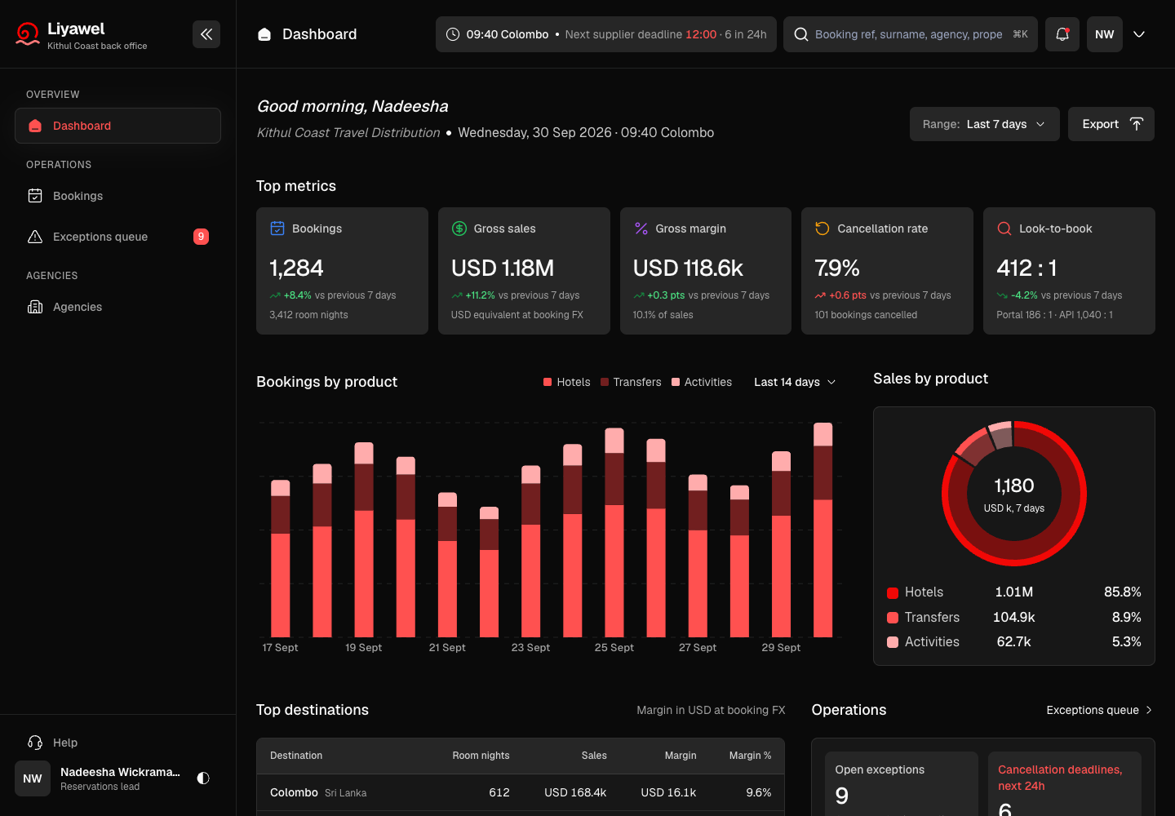Open Bookings in the sidebar
1175x816 pixels.
[117, 196]
